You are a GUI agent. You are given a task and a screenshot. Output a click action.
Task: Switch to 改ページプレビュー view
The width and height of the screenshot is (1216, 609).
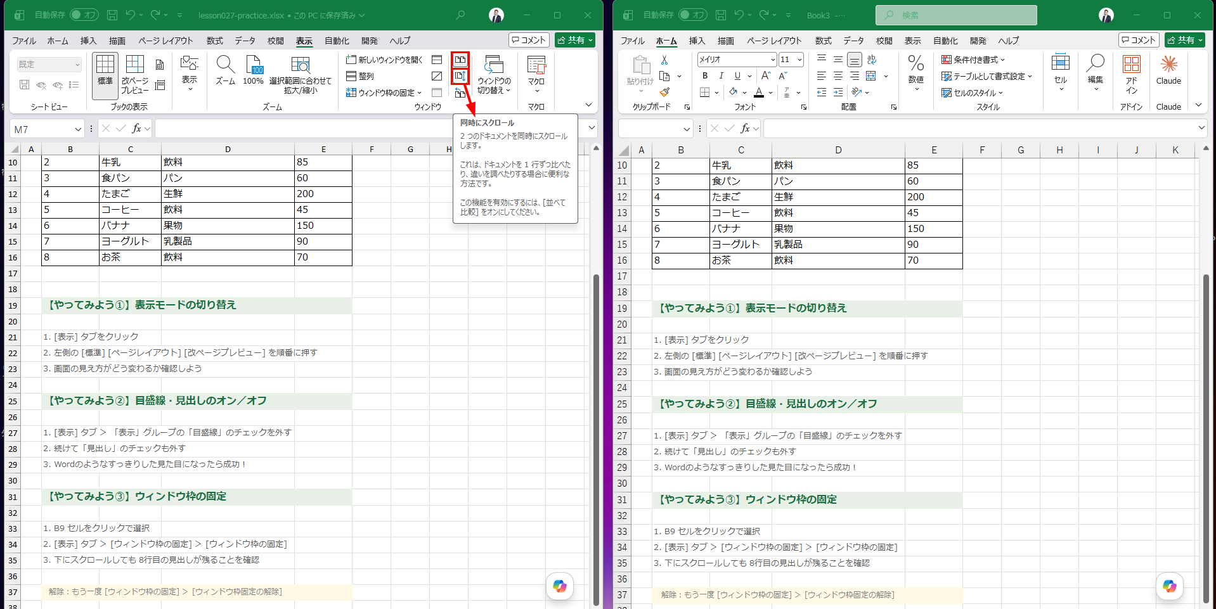coord(134,75)
